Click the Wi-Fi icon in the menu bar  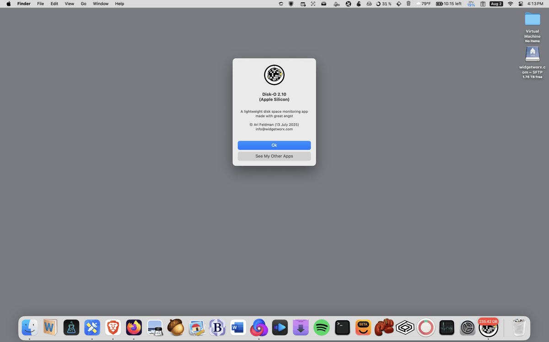click(x=511, y=4)
